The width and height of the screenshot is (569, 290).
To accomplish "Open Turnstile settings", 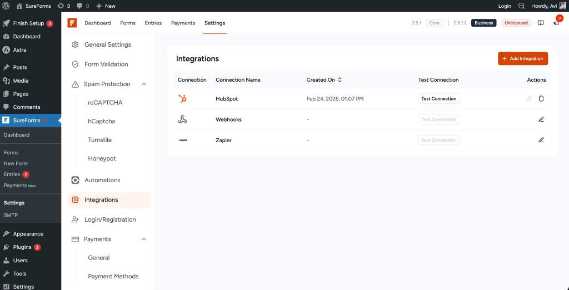I will click(x=100, y=140).
